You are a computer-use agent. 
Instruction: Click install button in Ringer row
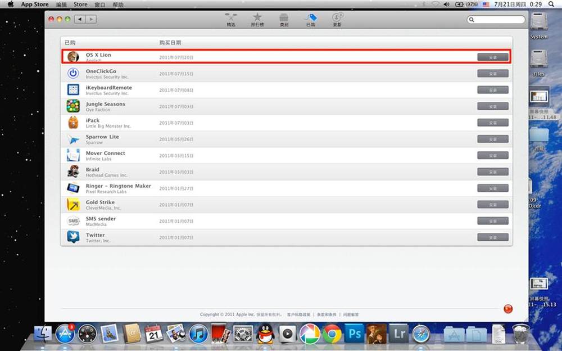coord(492,188)
